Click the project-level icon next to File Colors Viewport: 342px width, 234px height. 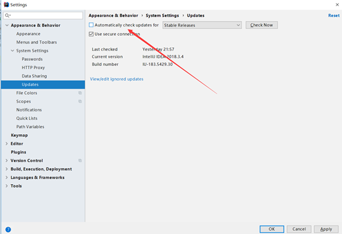[80, 93]
